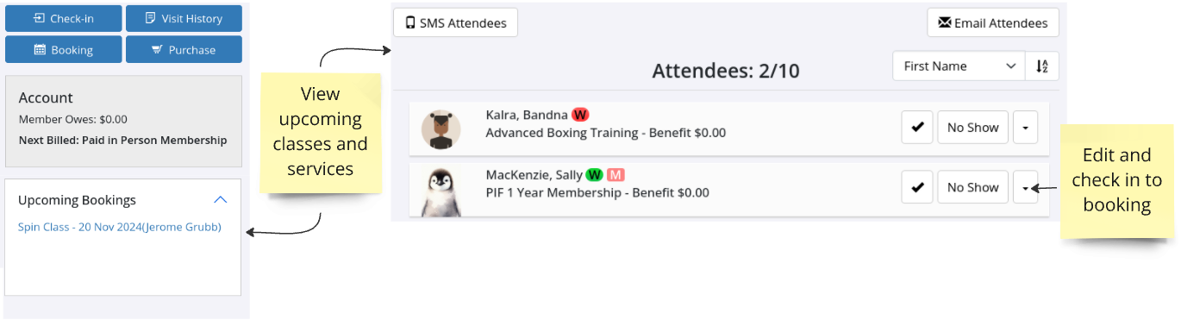Click the red W badge beside Kalra
Viewport: 1181px width, 326px height.
pos(580,115)
